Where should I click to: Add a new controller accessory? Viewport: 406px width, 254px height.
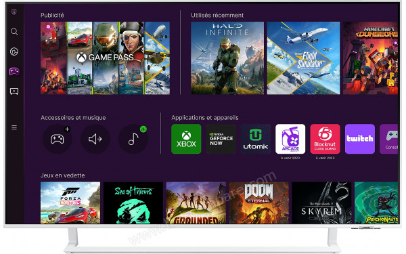coord(58,139)
